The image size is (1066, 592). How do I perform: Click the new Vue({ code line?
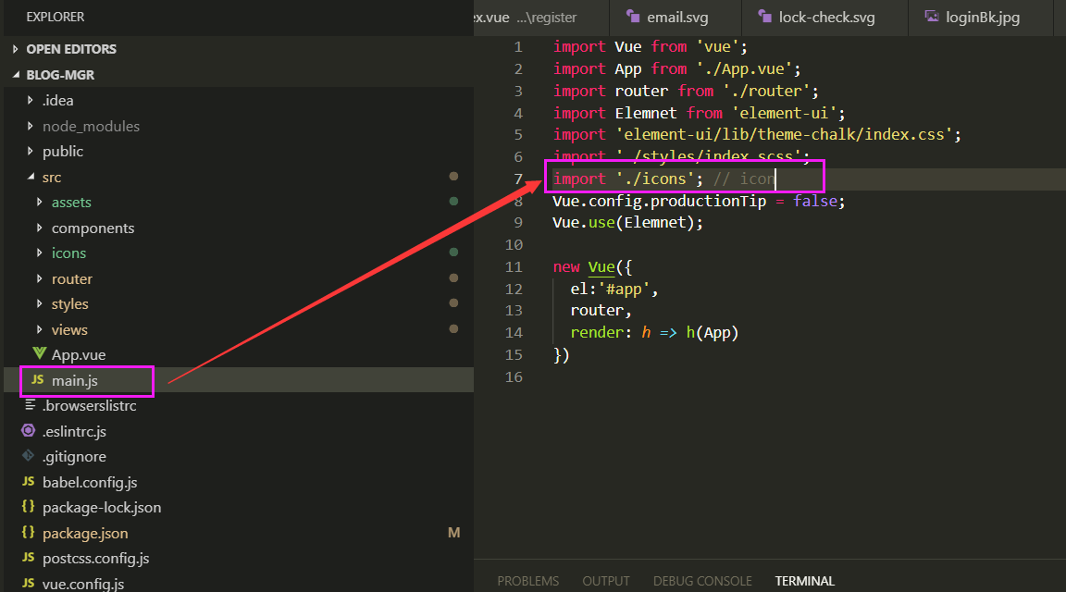pyautogui.click(x=592, y=267)
